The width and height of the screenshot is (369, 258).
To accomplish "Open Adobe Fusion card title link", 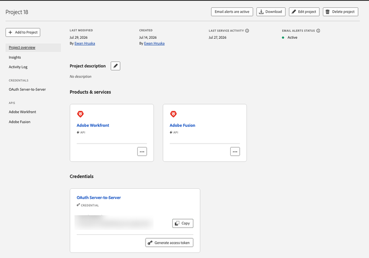I will [183, 125].
